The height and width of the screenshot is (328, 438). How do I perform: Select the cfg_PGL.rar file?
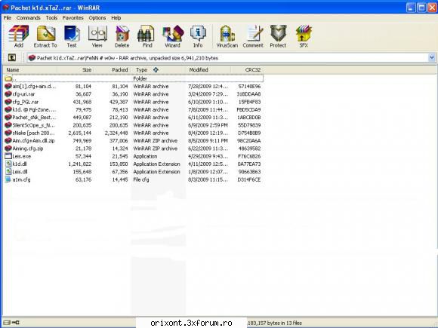click(x=25, y=102)
